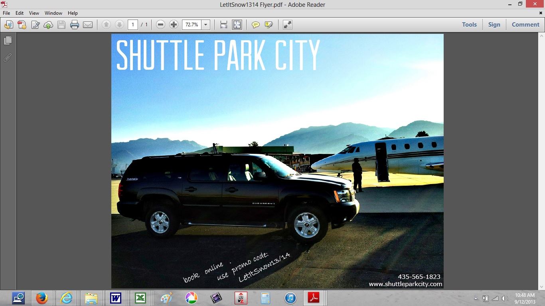Send the file by email with the envelope icon
The width and height of the screenshot is (545, 306).
point(88,25)
